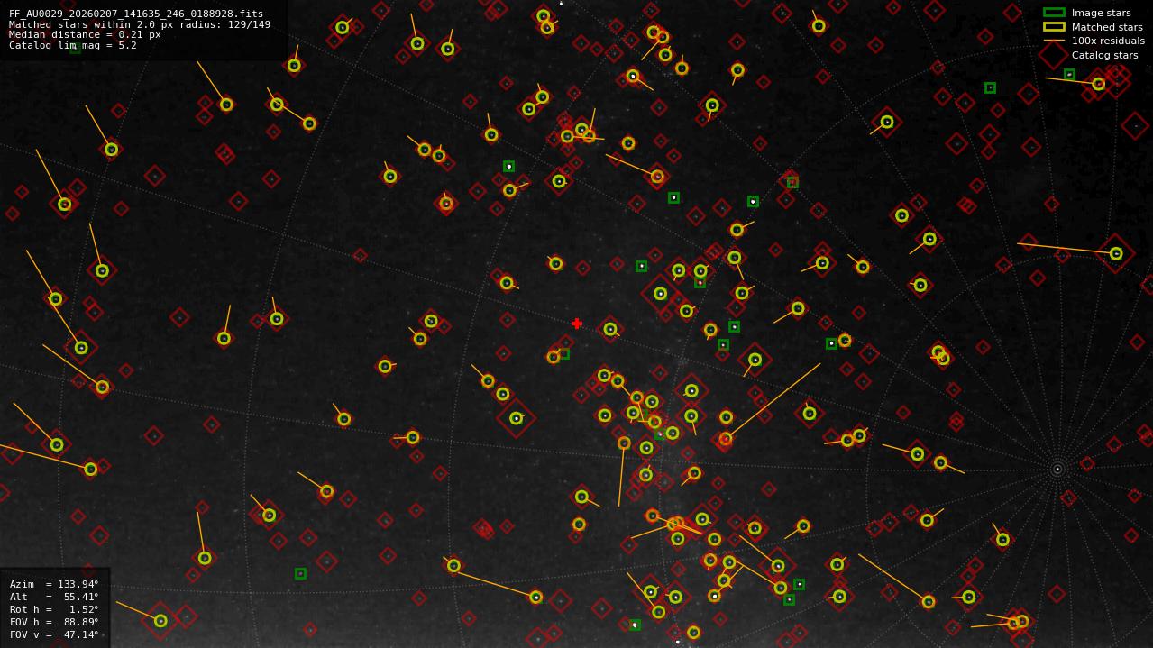Click the red Catalog stars diamond legend icon

pos(1053,55)
